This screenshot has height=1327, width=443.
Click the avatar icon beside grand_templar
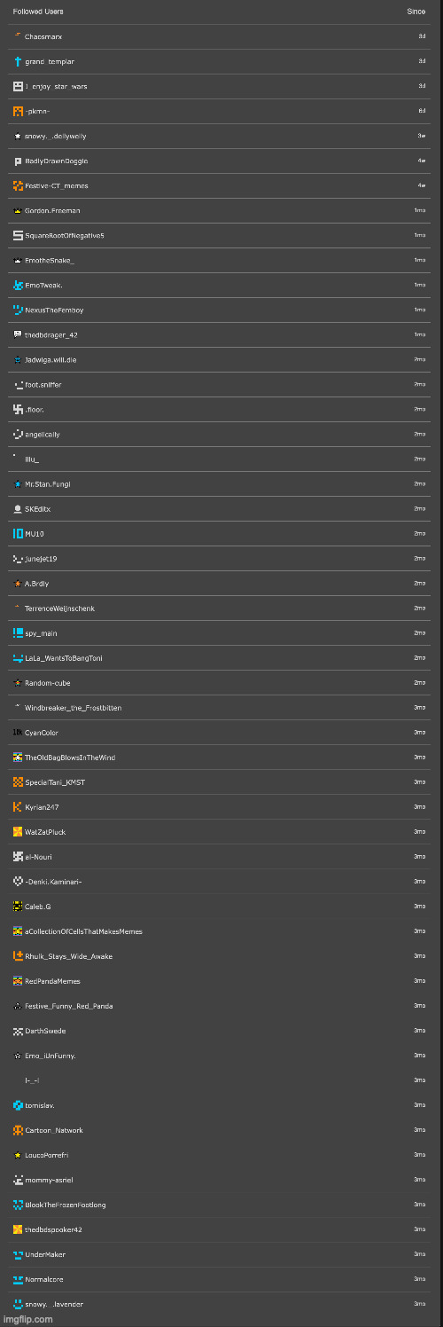[18, 61]
